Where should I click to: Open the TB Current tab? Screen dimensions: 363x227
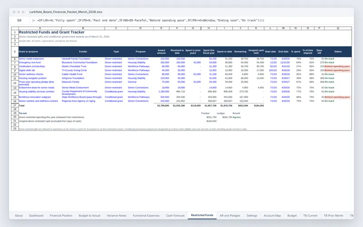tap(310, 215)
